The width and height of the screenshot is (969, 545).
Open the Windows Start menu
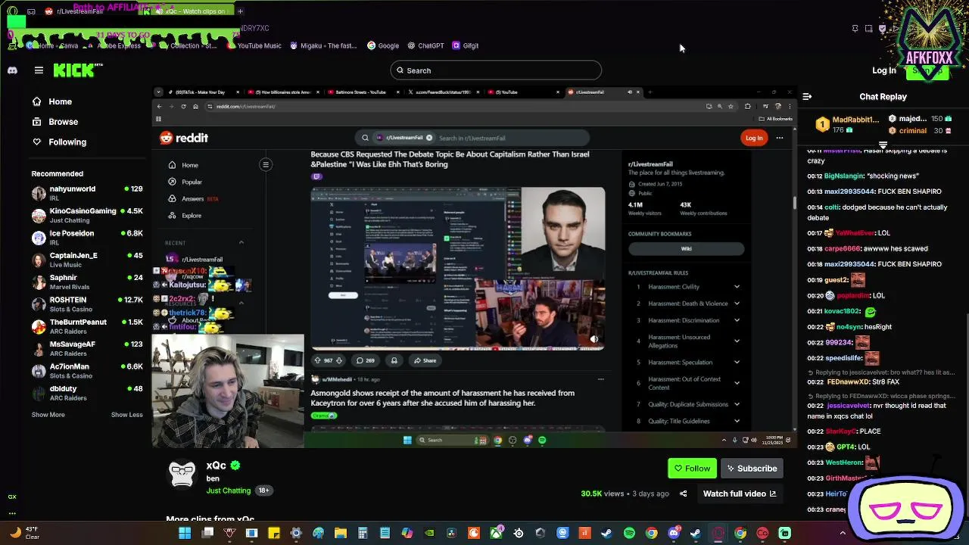185,533
